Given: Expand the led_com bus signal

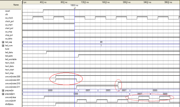Looking at the screenshot, I should tap(3, 46).
